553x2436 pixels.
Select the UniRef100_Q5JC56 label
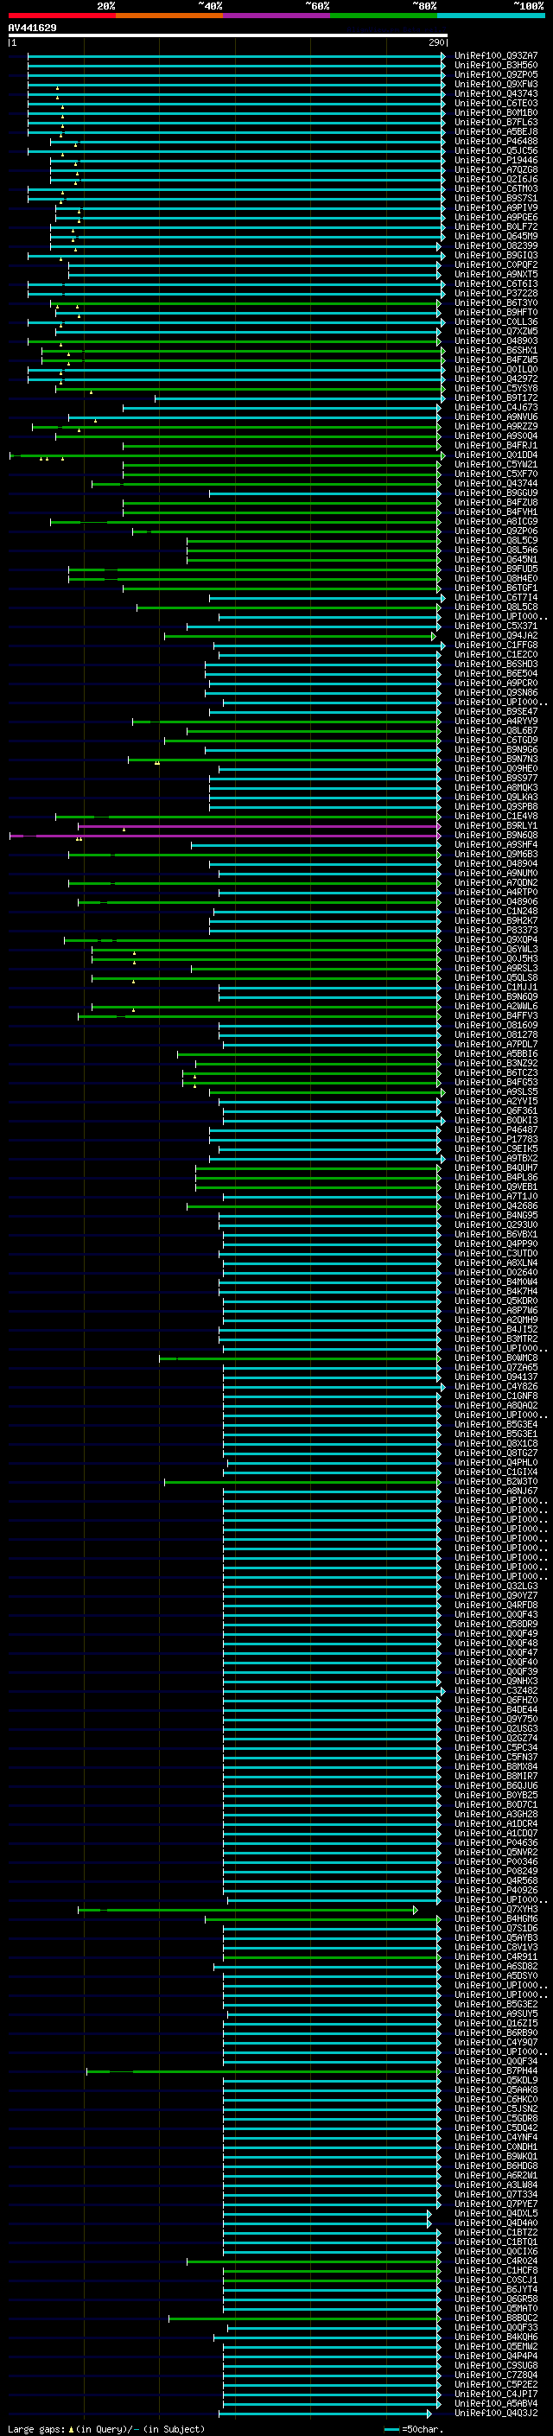pyautogui.click(x=496, y=150)
